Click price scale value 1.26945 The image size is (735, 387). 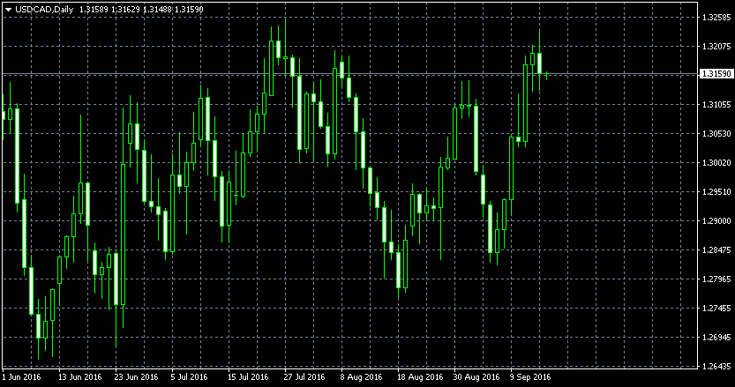click(x=716, y=337)
